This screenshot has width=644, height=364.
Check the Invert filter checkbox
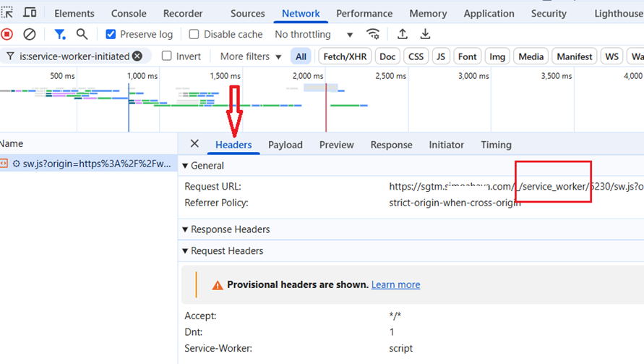coord(166,56)
